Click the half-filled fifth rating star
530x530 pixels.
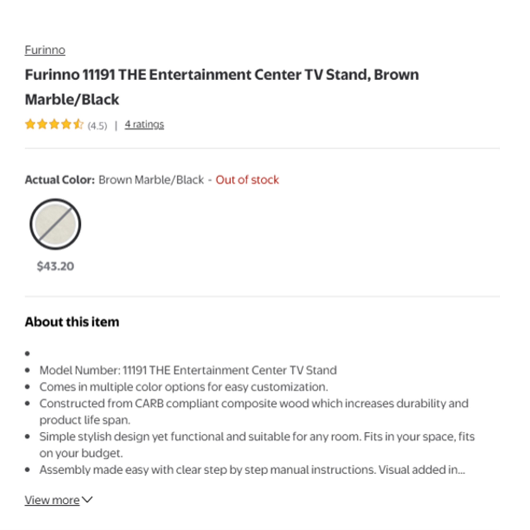coord(78,124)
